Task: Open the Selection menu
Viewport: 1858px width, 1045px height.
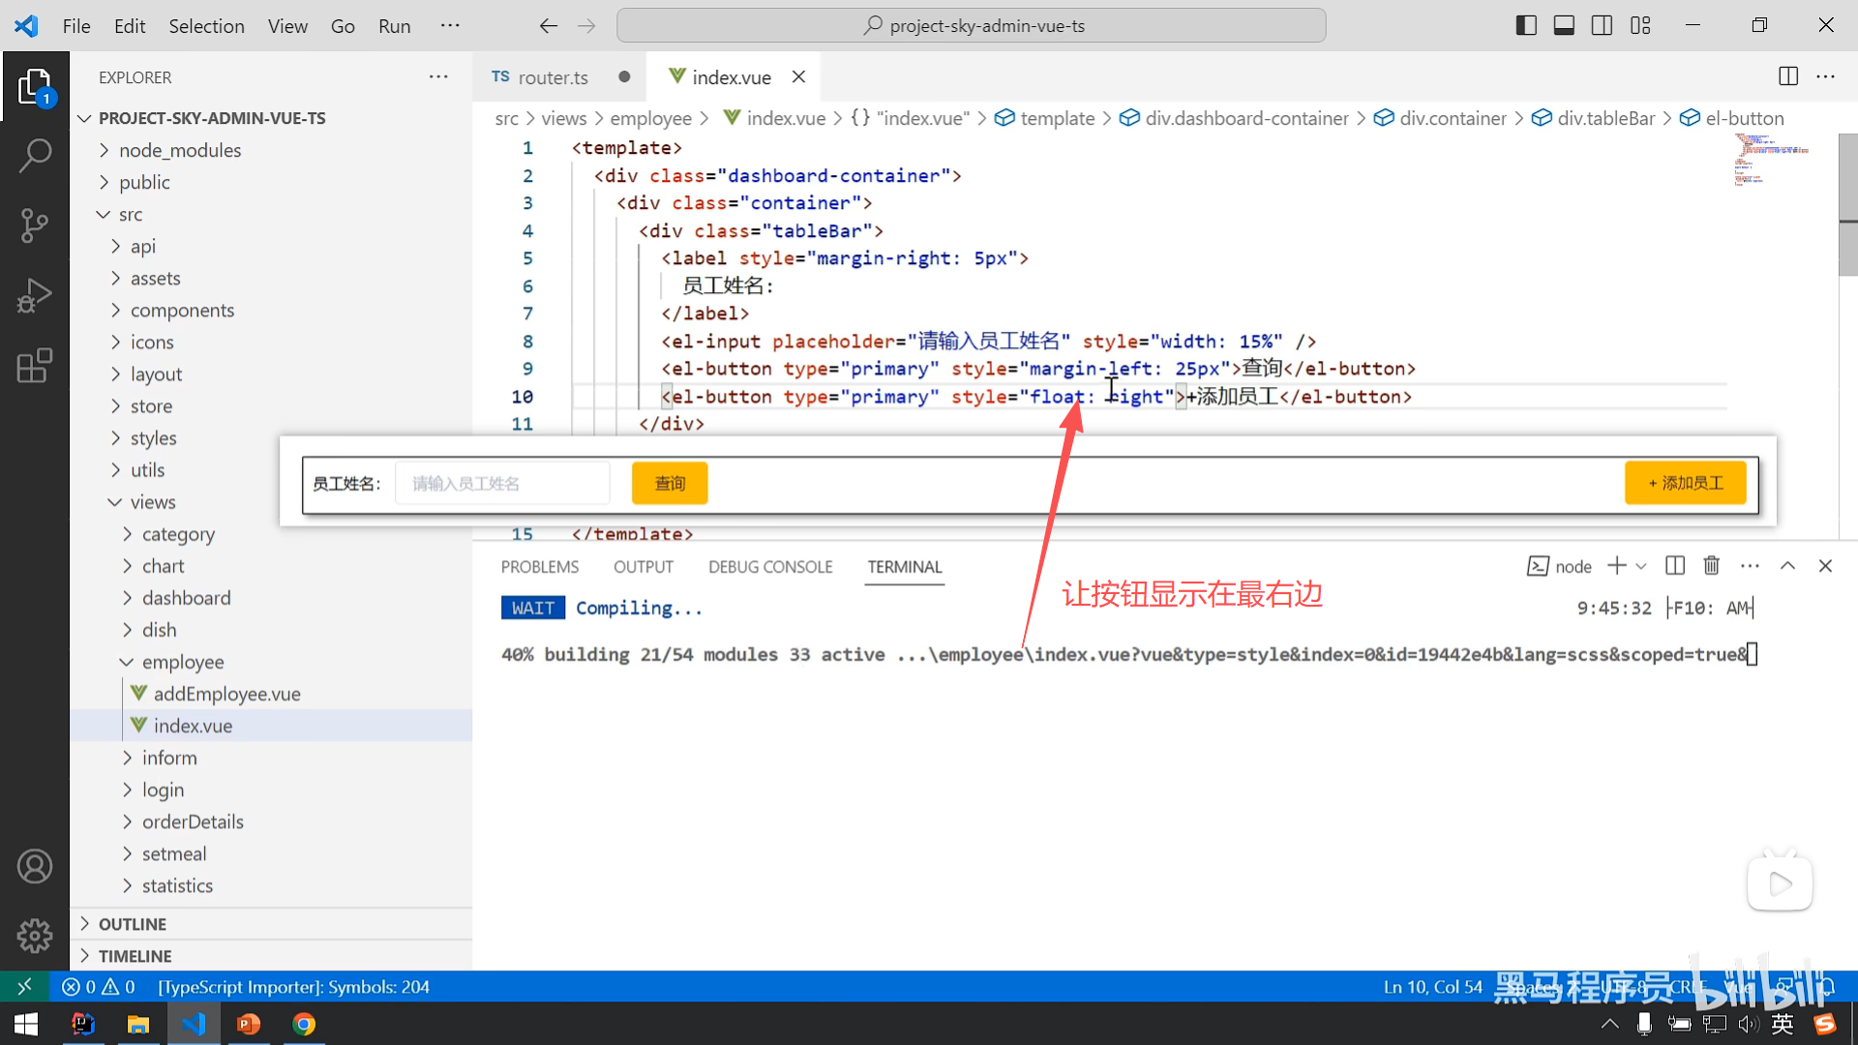Action: [206, 26]
